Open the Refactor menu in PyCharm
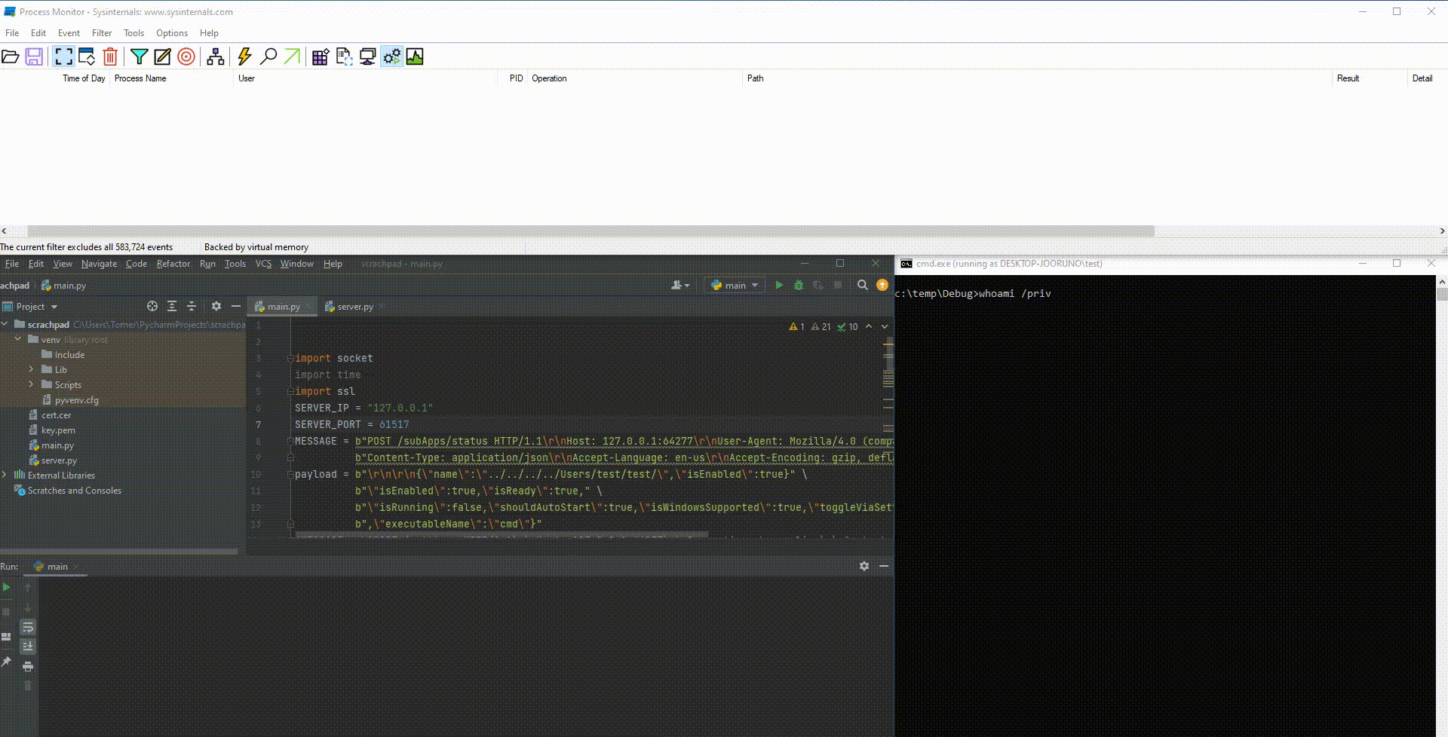 coord(173,264)
